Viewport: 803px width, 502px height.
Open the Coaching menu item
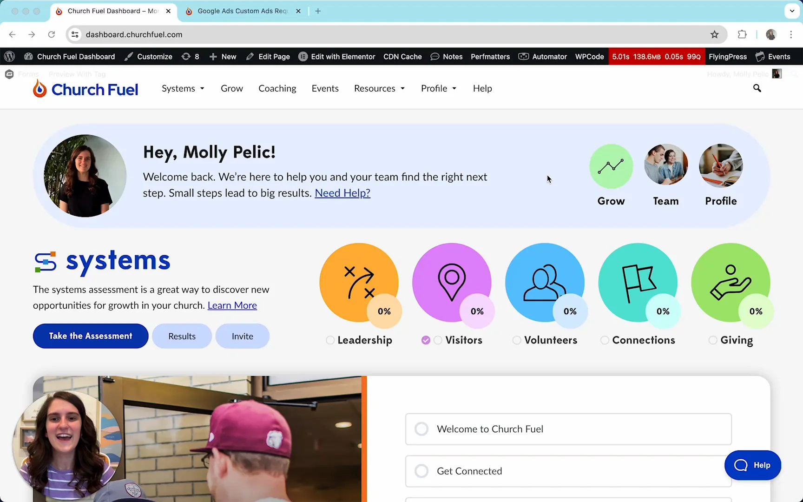tap(277, 88)
